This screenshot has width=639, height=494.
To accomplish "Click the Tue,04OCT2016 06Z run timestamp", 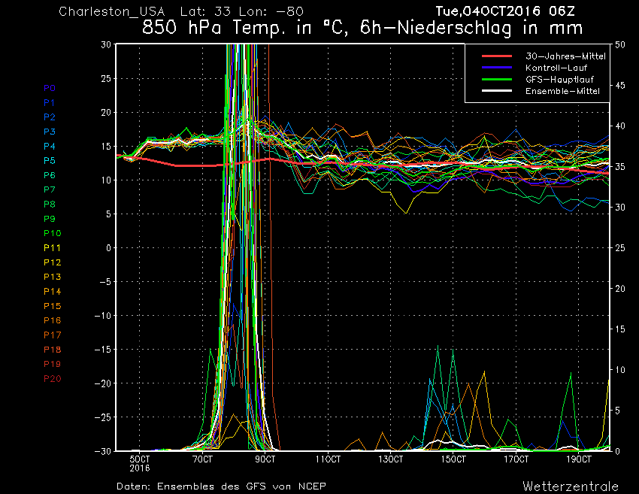I will pyautogui.click(x=505, y=11).
